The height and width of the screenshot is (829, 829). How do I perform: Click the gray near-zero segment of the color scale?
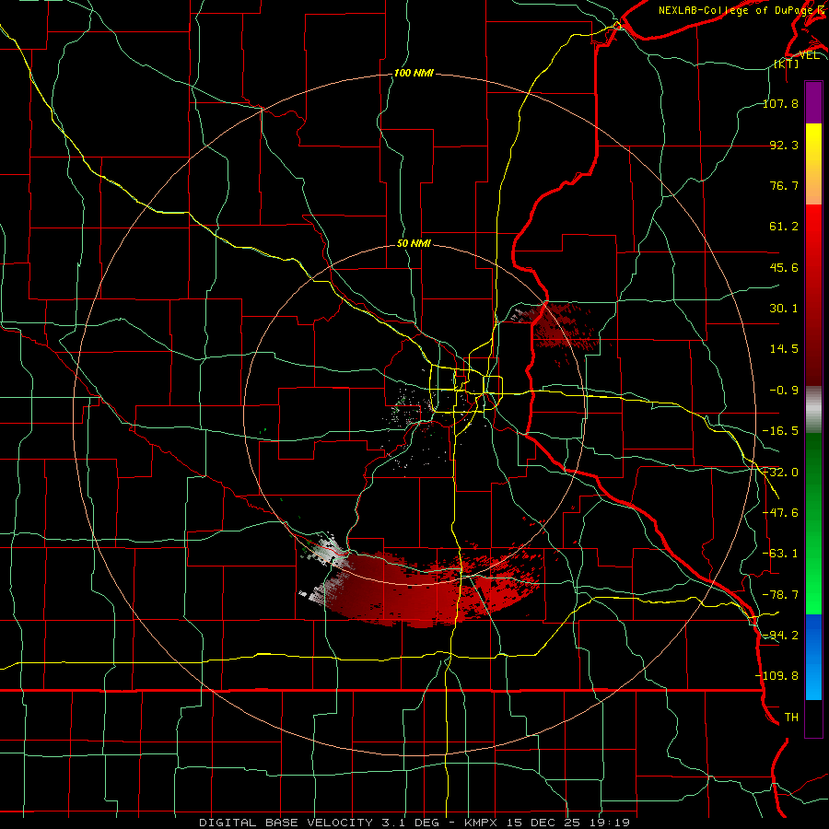click(x=813, y=410)
